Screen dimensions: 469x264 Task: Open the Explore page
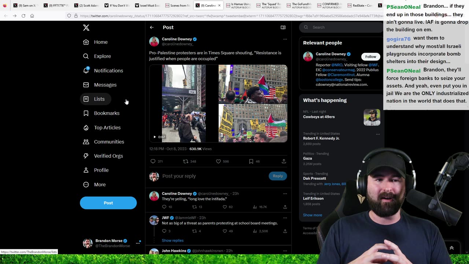97,56
